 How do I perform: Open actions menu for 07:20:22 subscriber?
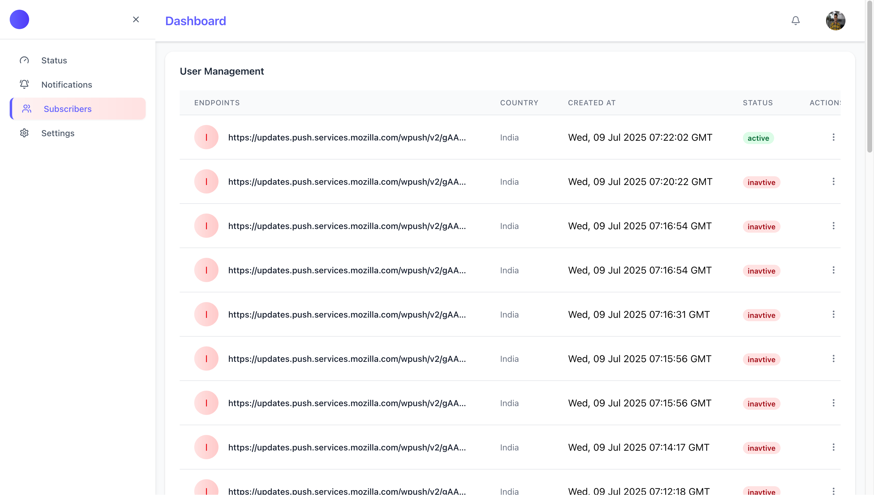[x=834, y=182]
